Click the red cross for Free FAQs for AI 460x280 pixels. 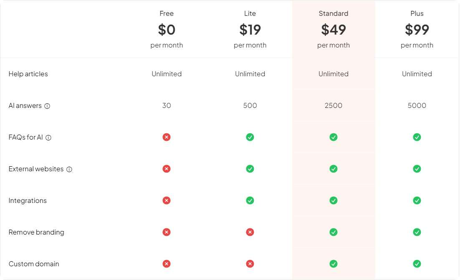(x=167, y=137)
